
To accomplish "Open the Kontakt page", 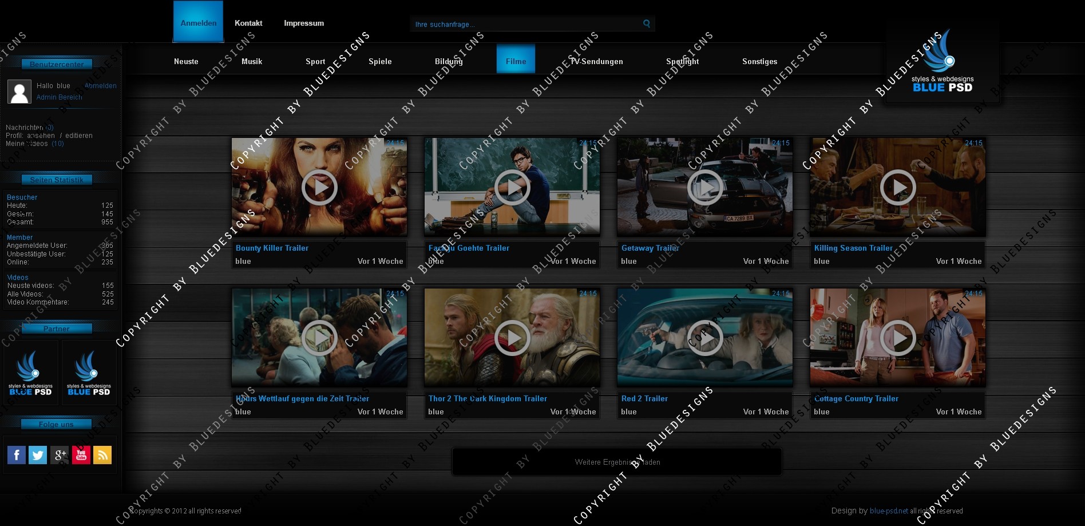I will click(x=248, y=23).
